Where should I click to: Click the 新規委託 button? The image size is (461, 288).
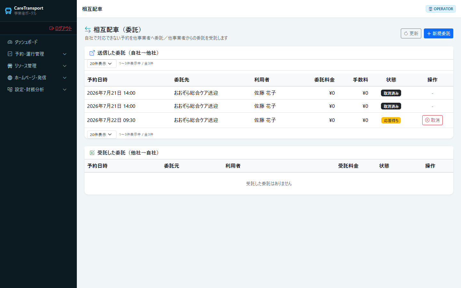pyautogui.click(x=439, y=34)
